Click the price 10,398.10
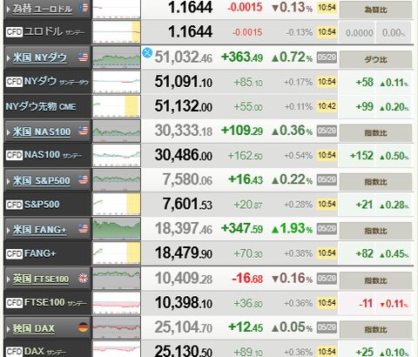The height and width of the screenshot is (357, 418). [184, 303]
